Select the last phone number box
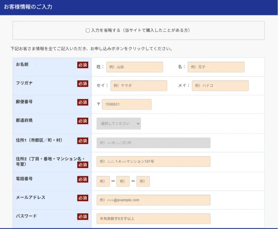The width and height of the screenshot is (278, 229). [143, 181]
